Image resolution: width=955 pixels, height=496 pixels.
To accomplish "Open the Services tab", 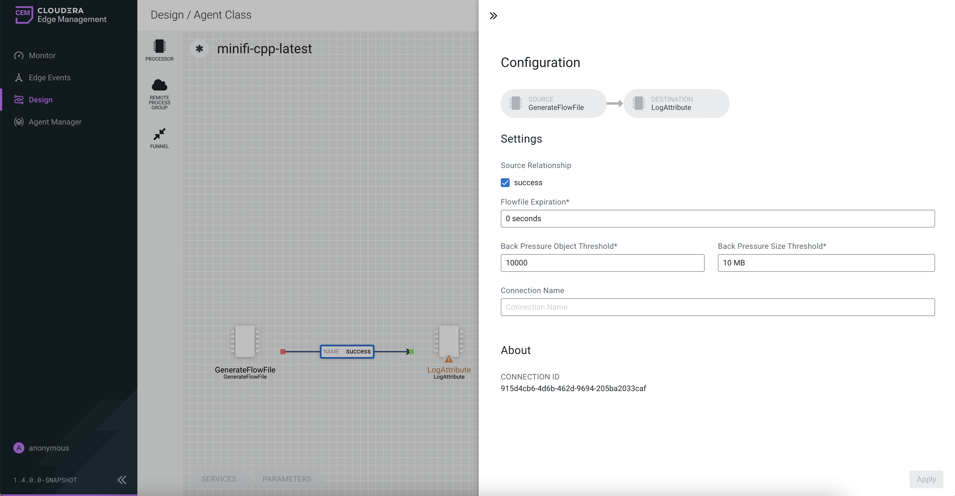I will (219, 479).
